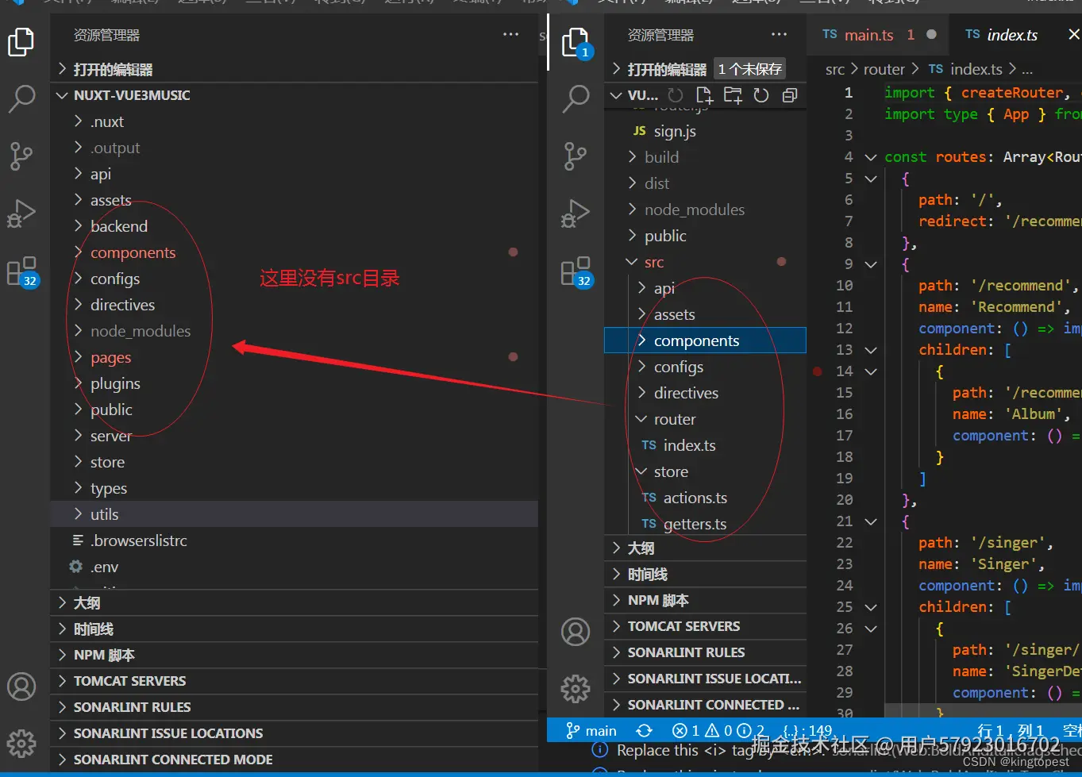Select the utils folder in left window
Screen dimensions: 1082x777
click(x=295, y=514)
